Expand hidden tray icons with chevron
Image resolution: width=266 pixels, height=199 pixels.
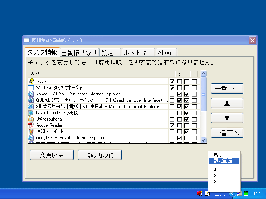pos(233,194)
